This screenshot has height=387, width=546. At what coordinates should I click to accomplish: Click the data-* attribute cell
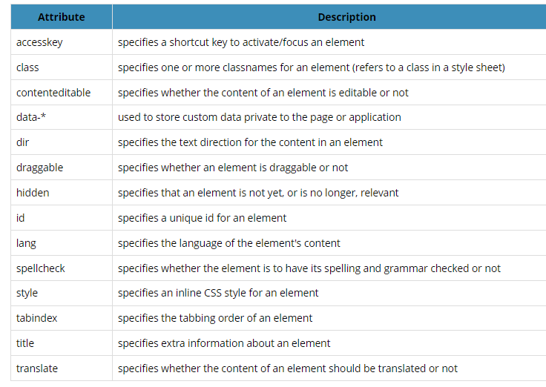click(32, 117)
